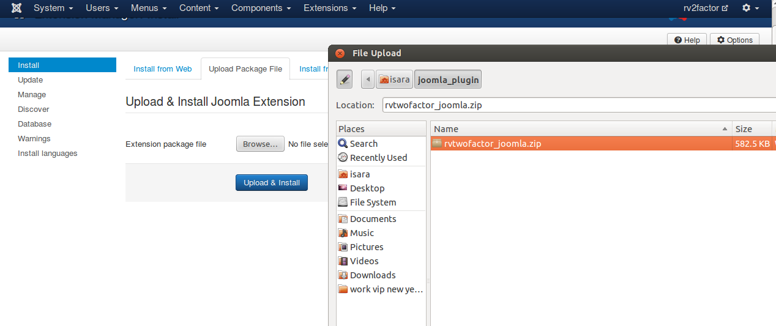The width and height of the screenshot is (776, 326).
Task: Click the zip archive file icon
Action: 437,143
